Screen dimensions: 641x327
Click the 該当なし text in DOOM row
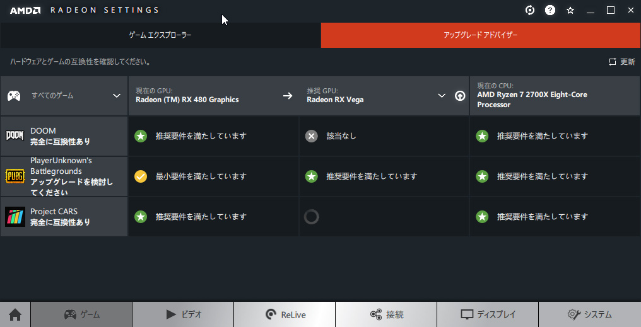[x=341, y=136]
